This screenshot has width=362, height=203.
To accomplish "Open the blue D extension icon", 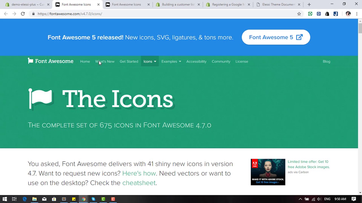I will tap(319, 14).
